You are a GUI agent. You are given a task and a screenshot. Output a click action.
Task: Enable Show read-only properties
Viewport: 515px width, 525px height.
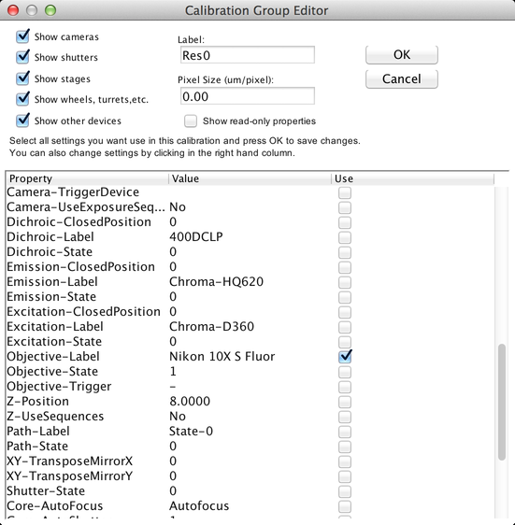(x=191, y=121)
